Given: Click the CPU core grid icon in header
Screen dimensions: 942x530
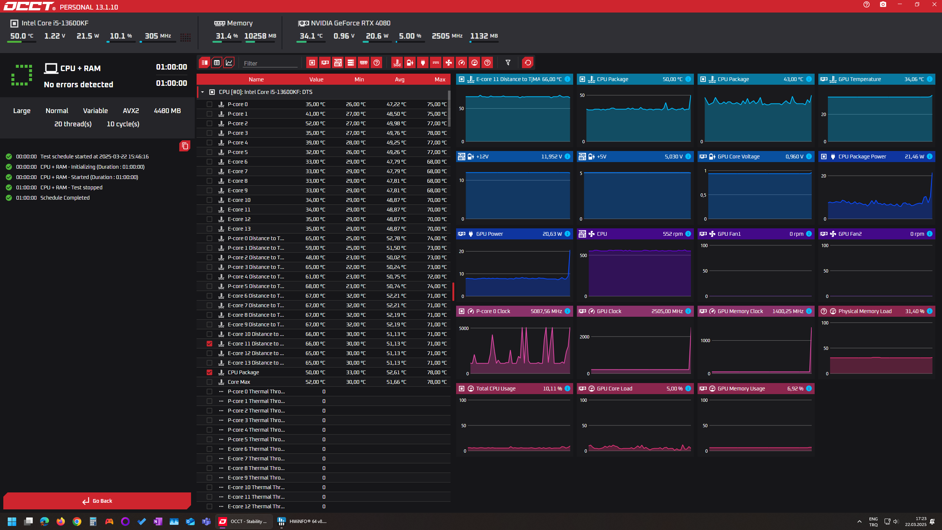Looking at the screenshot, I should pyautogui.click(x=186, y=37).
